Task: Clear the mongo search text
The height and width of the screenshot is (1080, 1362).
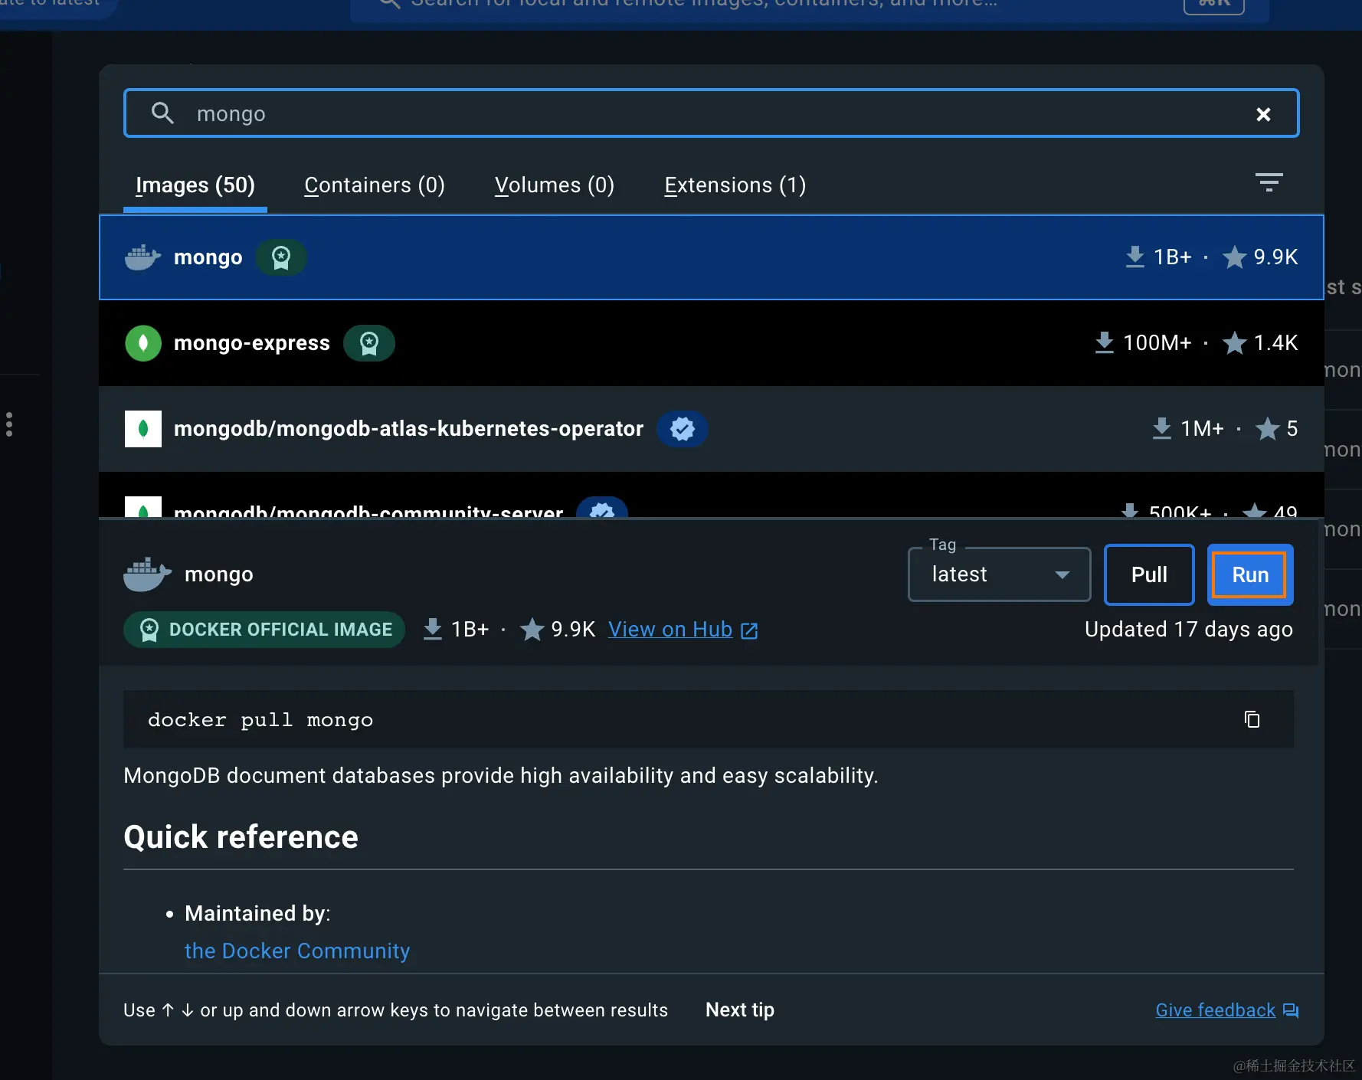Action: click(x=1263, y=114)
